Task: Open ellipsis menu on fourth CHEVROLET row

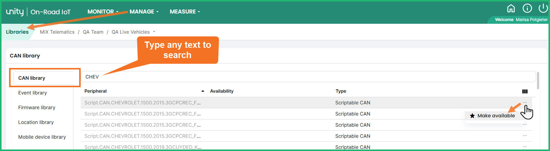Action: pos(525,136)
